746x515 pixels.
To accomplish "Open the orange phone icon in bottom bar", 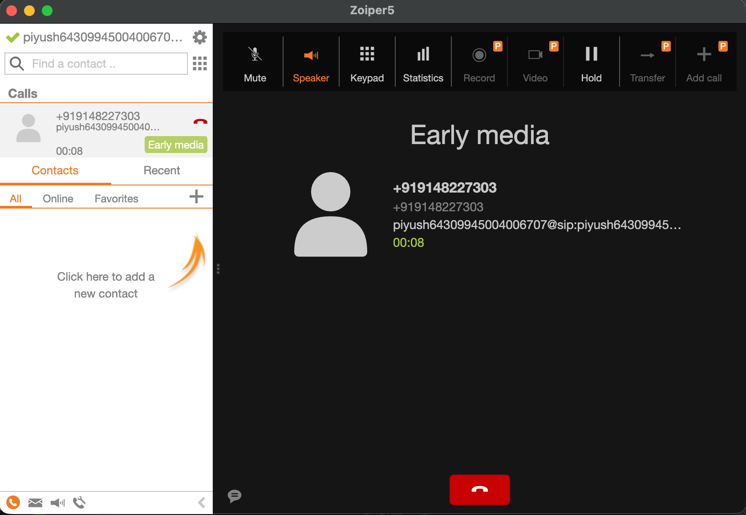I will [x=13, y=503].
